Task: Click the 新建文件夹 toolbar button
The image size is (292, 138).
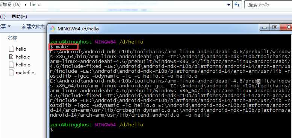Action: point(33,27)
